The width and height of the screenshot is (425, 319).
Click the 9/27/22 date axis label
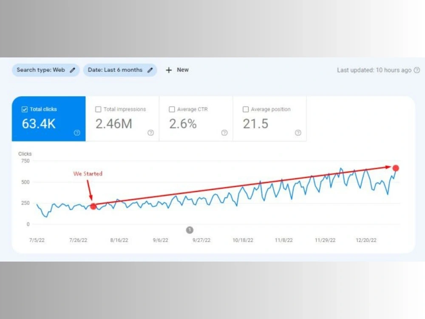pos(201,240)
